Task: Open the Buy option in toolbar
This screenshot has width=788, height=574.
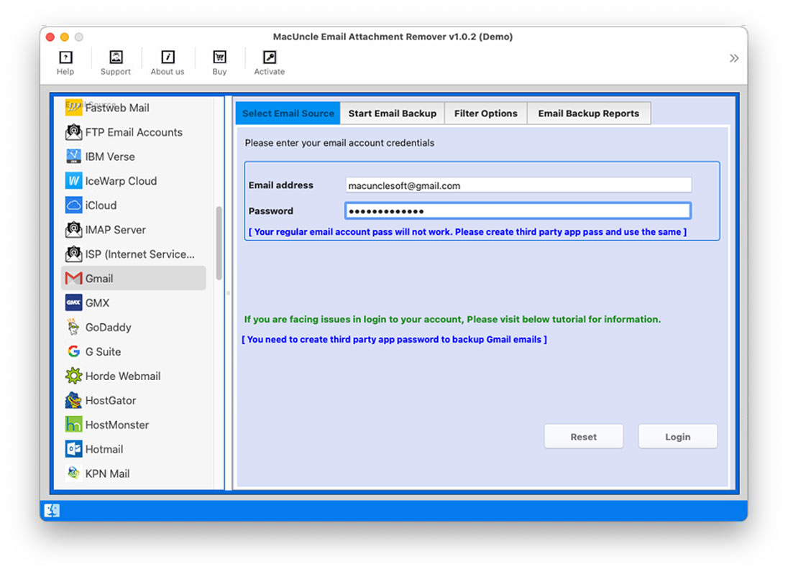Action: (x=219, y=62)
